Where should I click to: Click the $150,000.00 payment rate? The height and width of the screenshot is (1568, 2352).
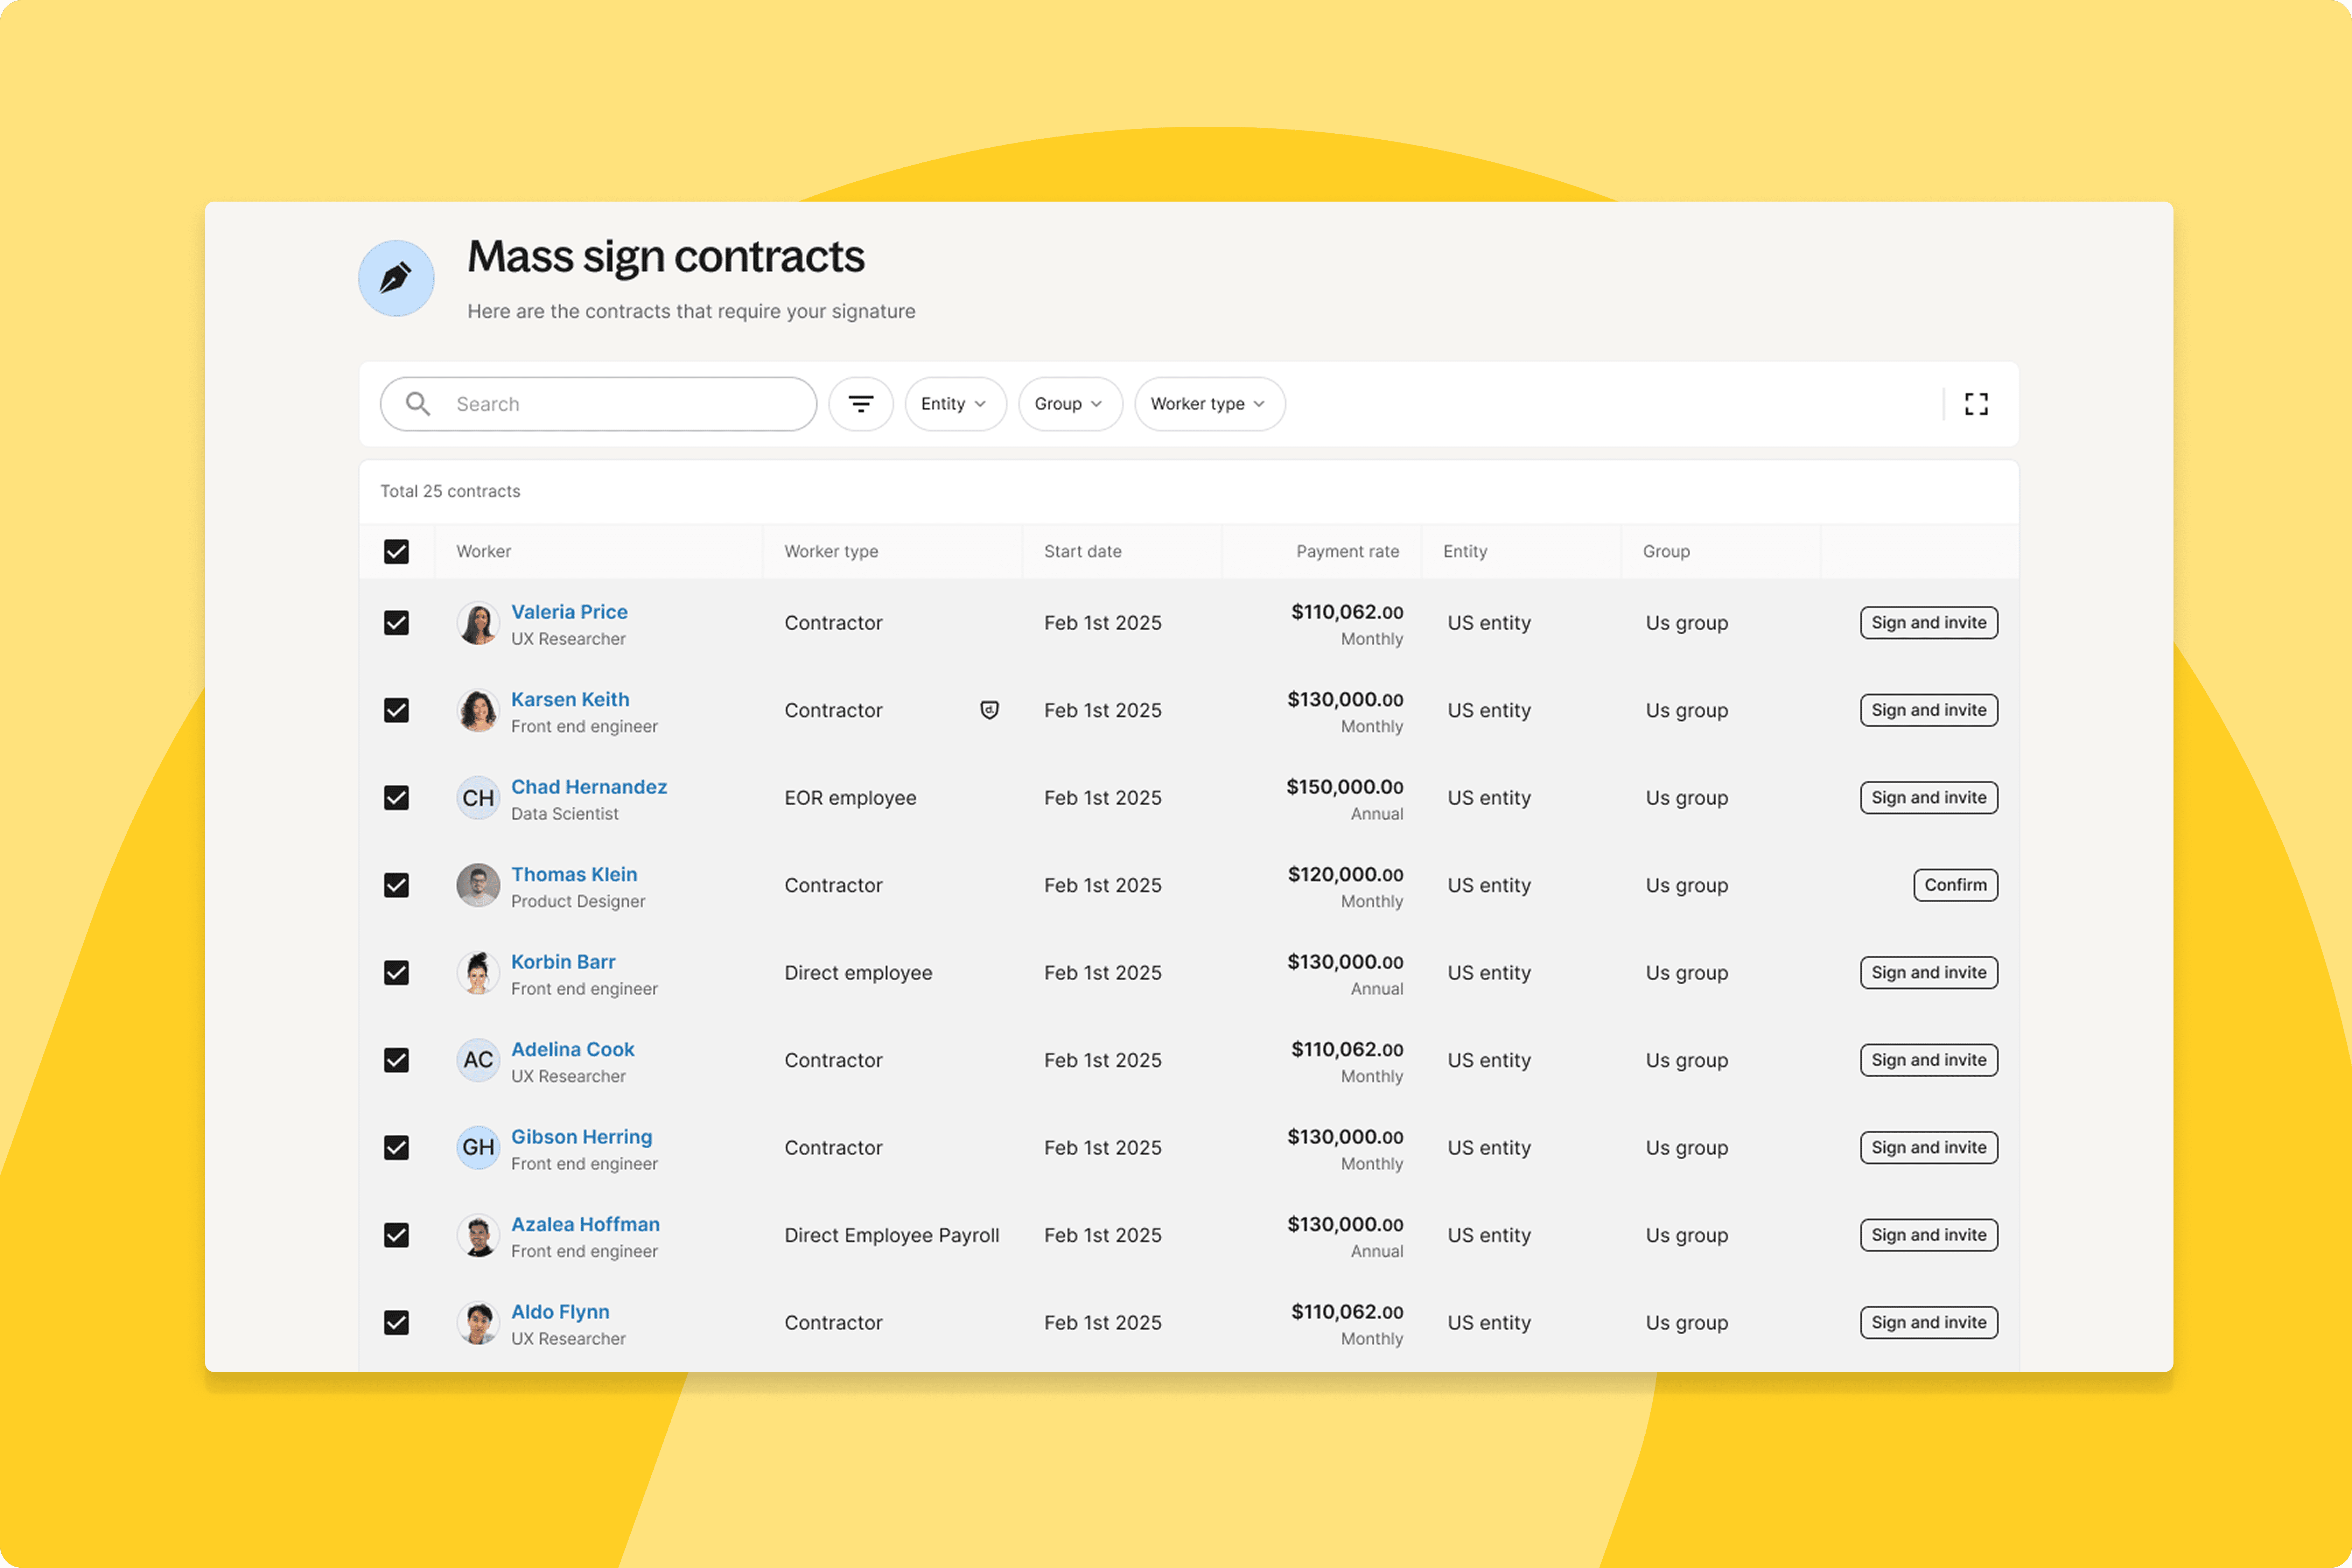click(x=1345, y=787)
